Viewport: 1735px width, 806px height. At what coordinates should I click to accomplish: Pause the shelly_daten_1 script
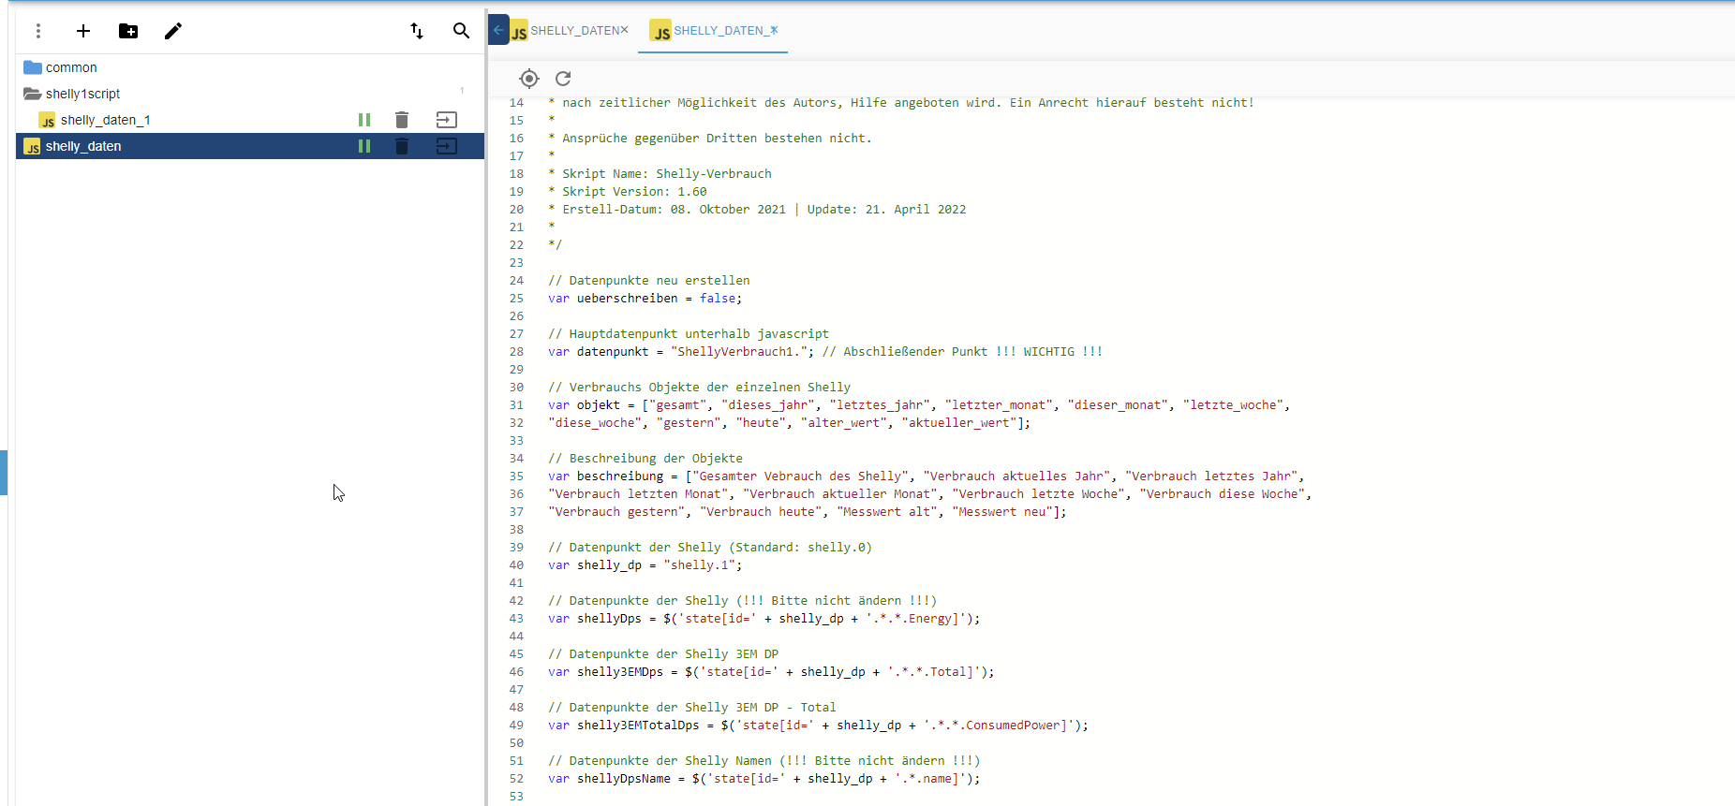[364, 120]
